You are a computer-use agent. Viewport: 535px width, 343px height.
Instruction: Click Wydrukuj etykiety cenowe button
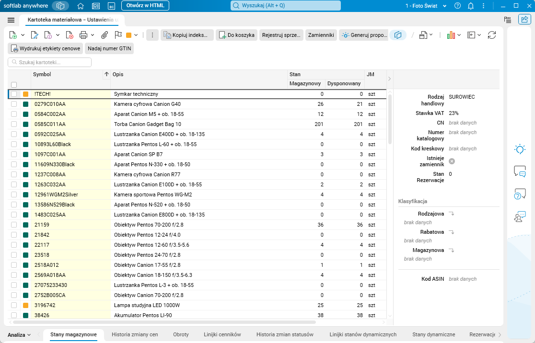coord(46,48)
